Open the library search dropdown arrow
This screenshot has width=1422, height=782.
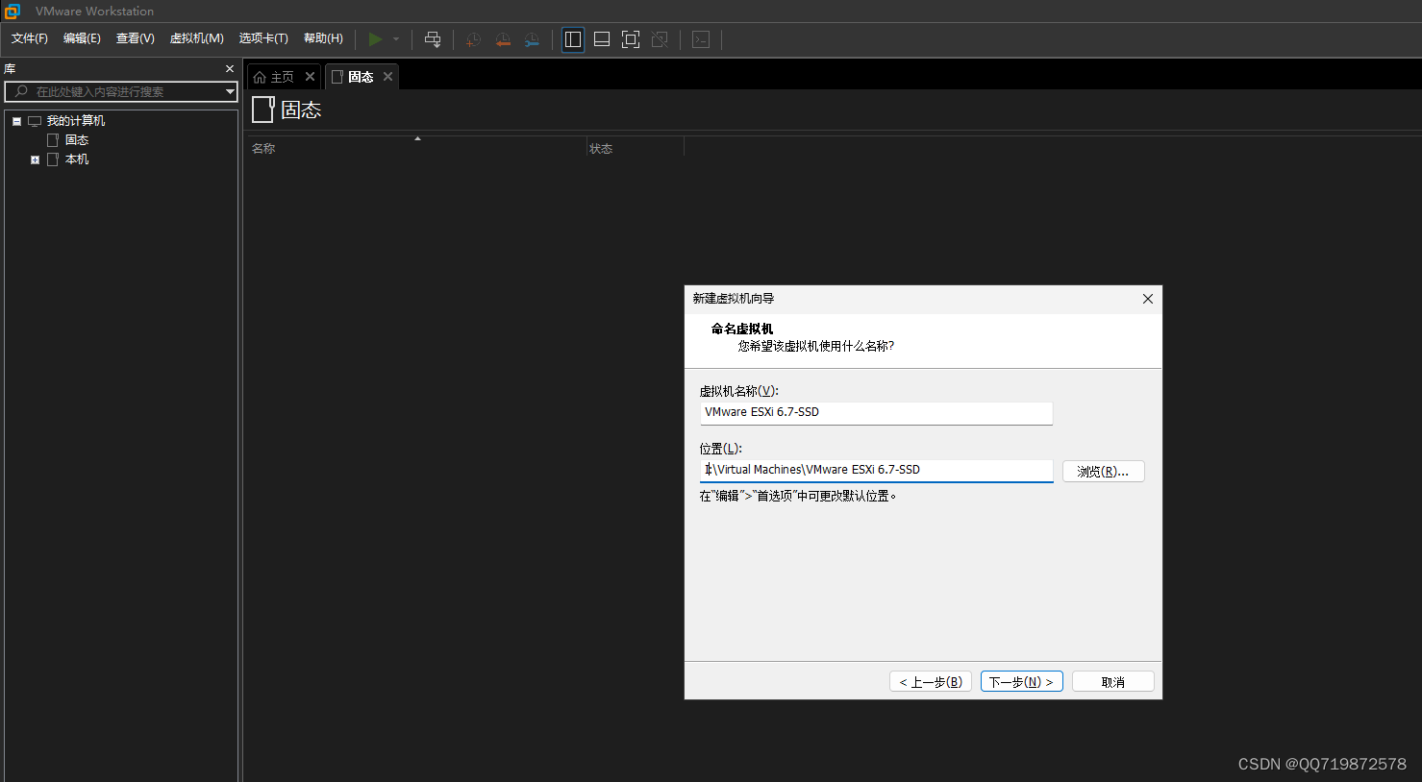[x=230, y=92]
